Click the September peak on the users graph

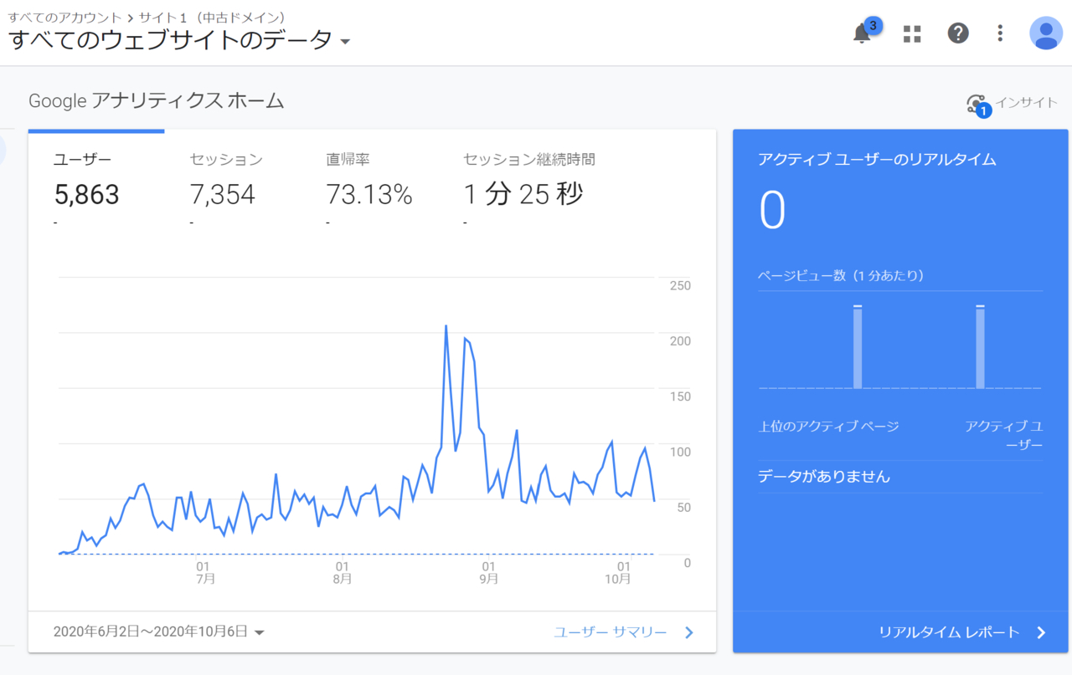pyautogui.click(x=446, y=328)
